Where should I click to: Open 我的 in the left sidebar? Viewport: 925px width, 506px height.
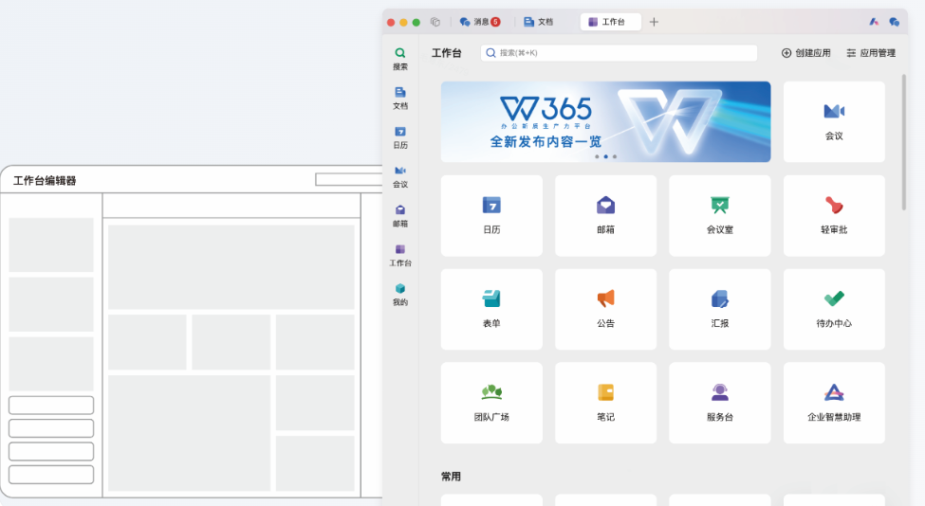tap(400, 295)
